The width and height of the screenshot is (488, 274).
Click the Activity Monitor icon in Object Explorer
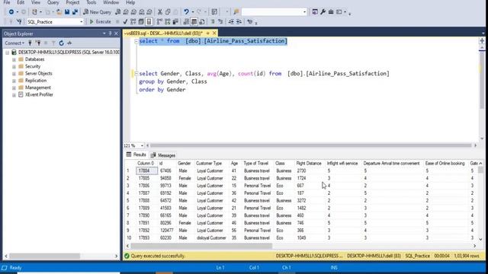[69, 43]
